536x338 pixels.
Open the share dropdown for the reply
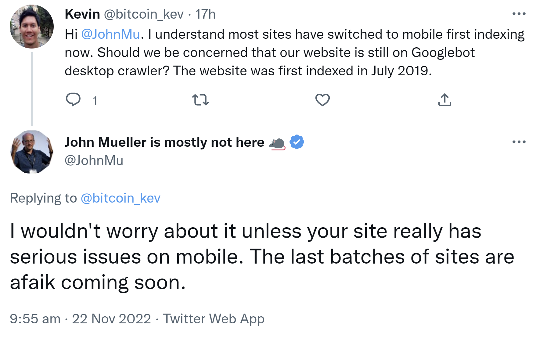445,100
